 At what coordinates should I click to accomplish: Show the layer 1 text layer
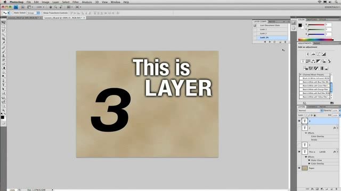click(299, 145)
